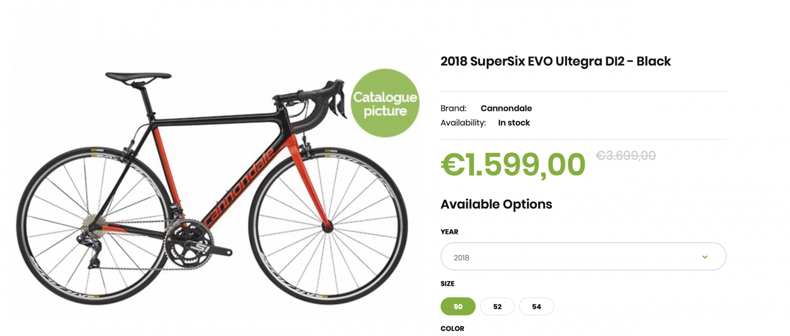Screen dimensions: 790x336
Task: Open the Cannondale brand link
Action: [x=506, y=108]
